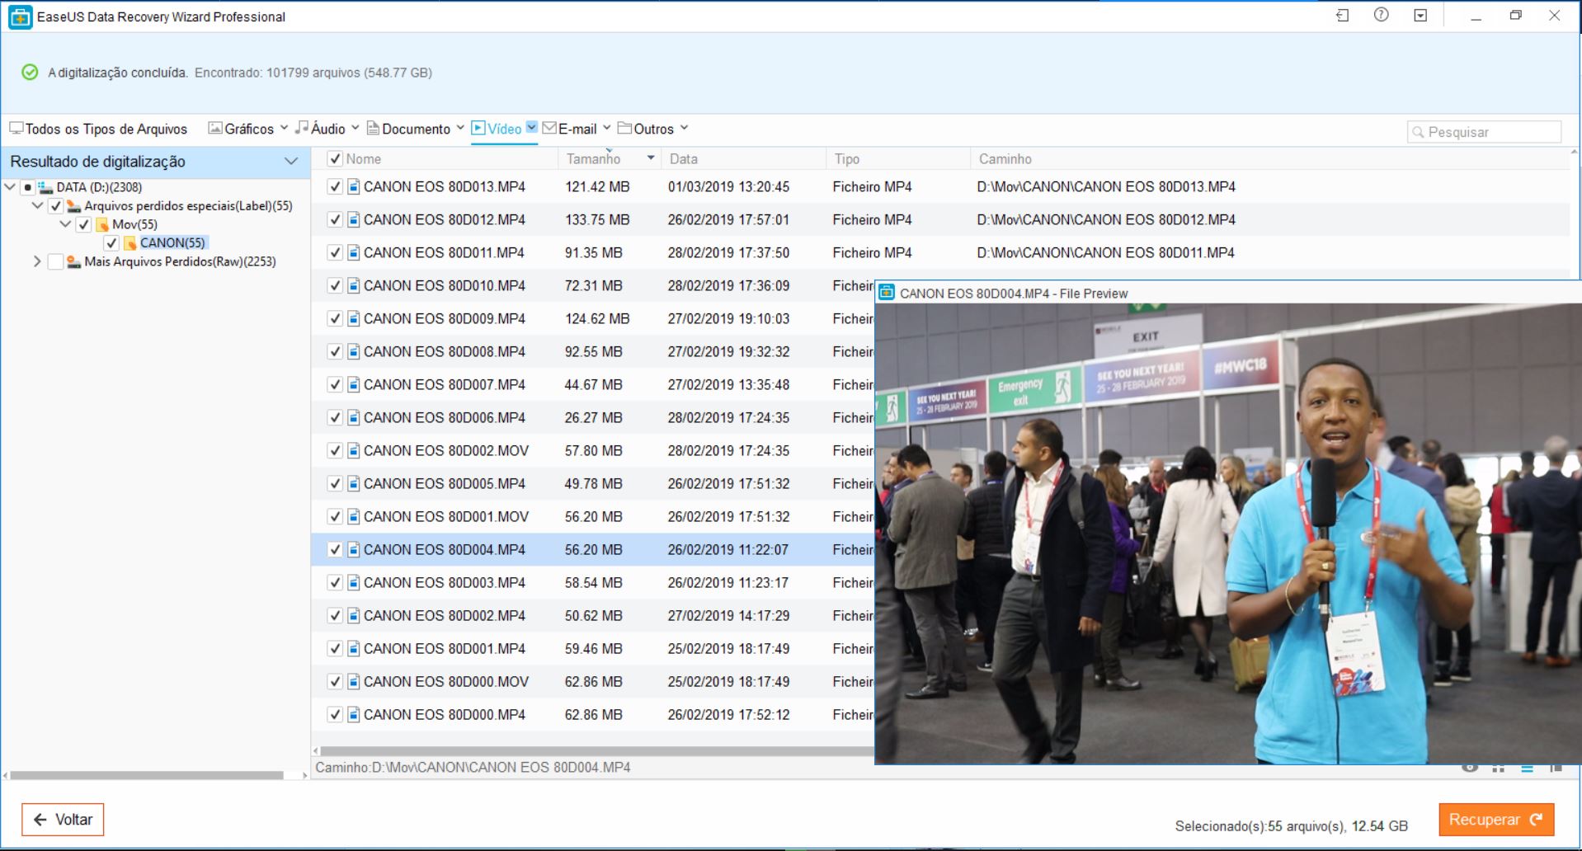Image resolution: width=1582 pixels, height=851 pixels.
Task: Toggle the Mov(55) folder checkbox
Action: point(84,224)
